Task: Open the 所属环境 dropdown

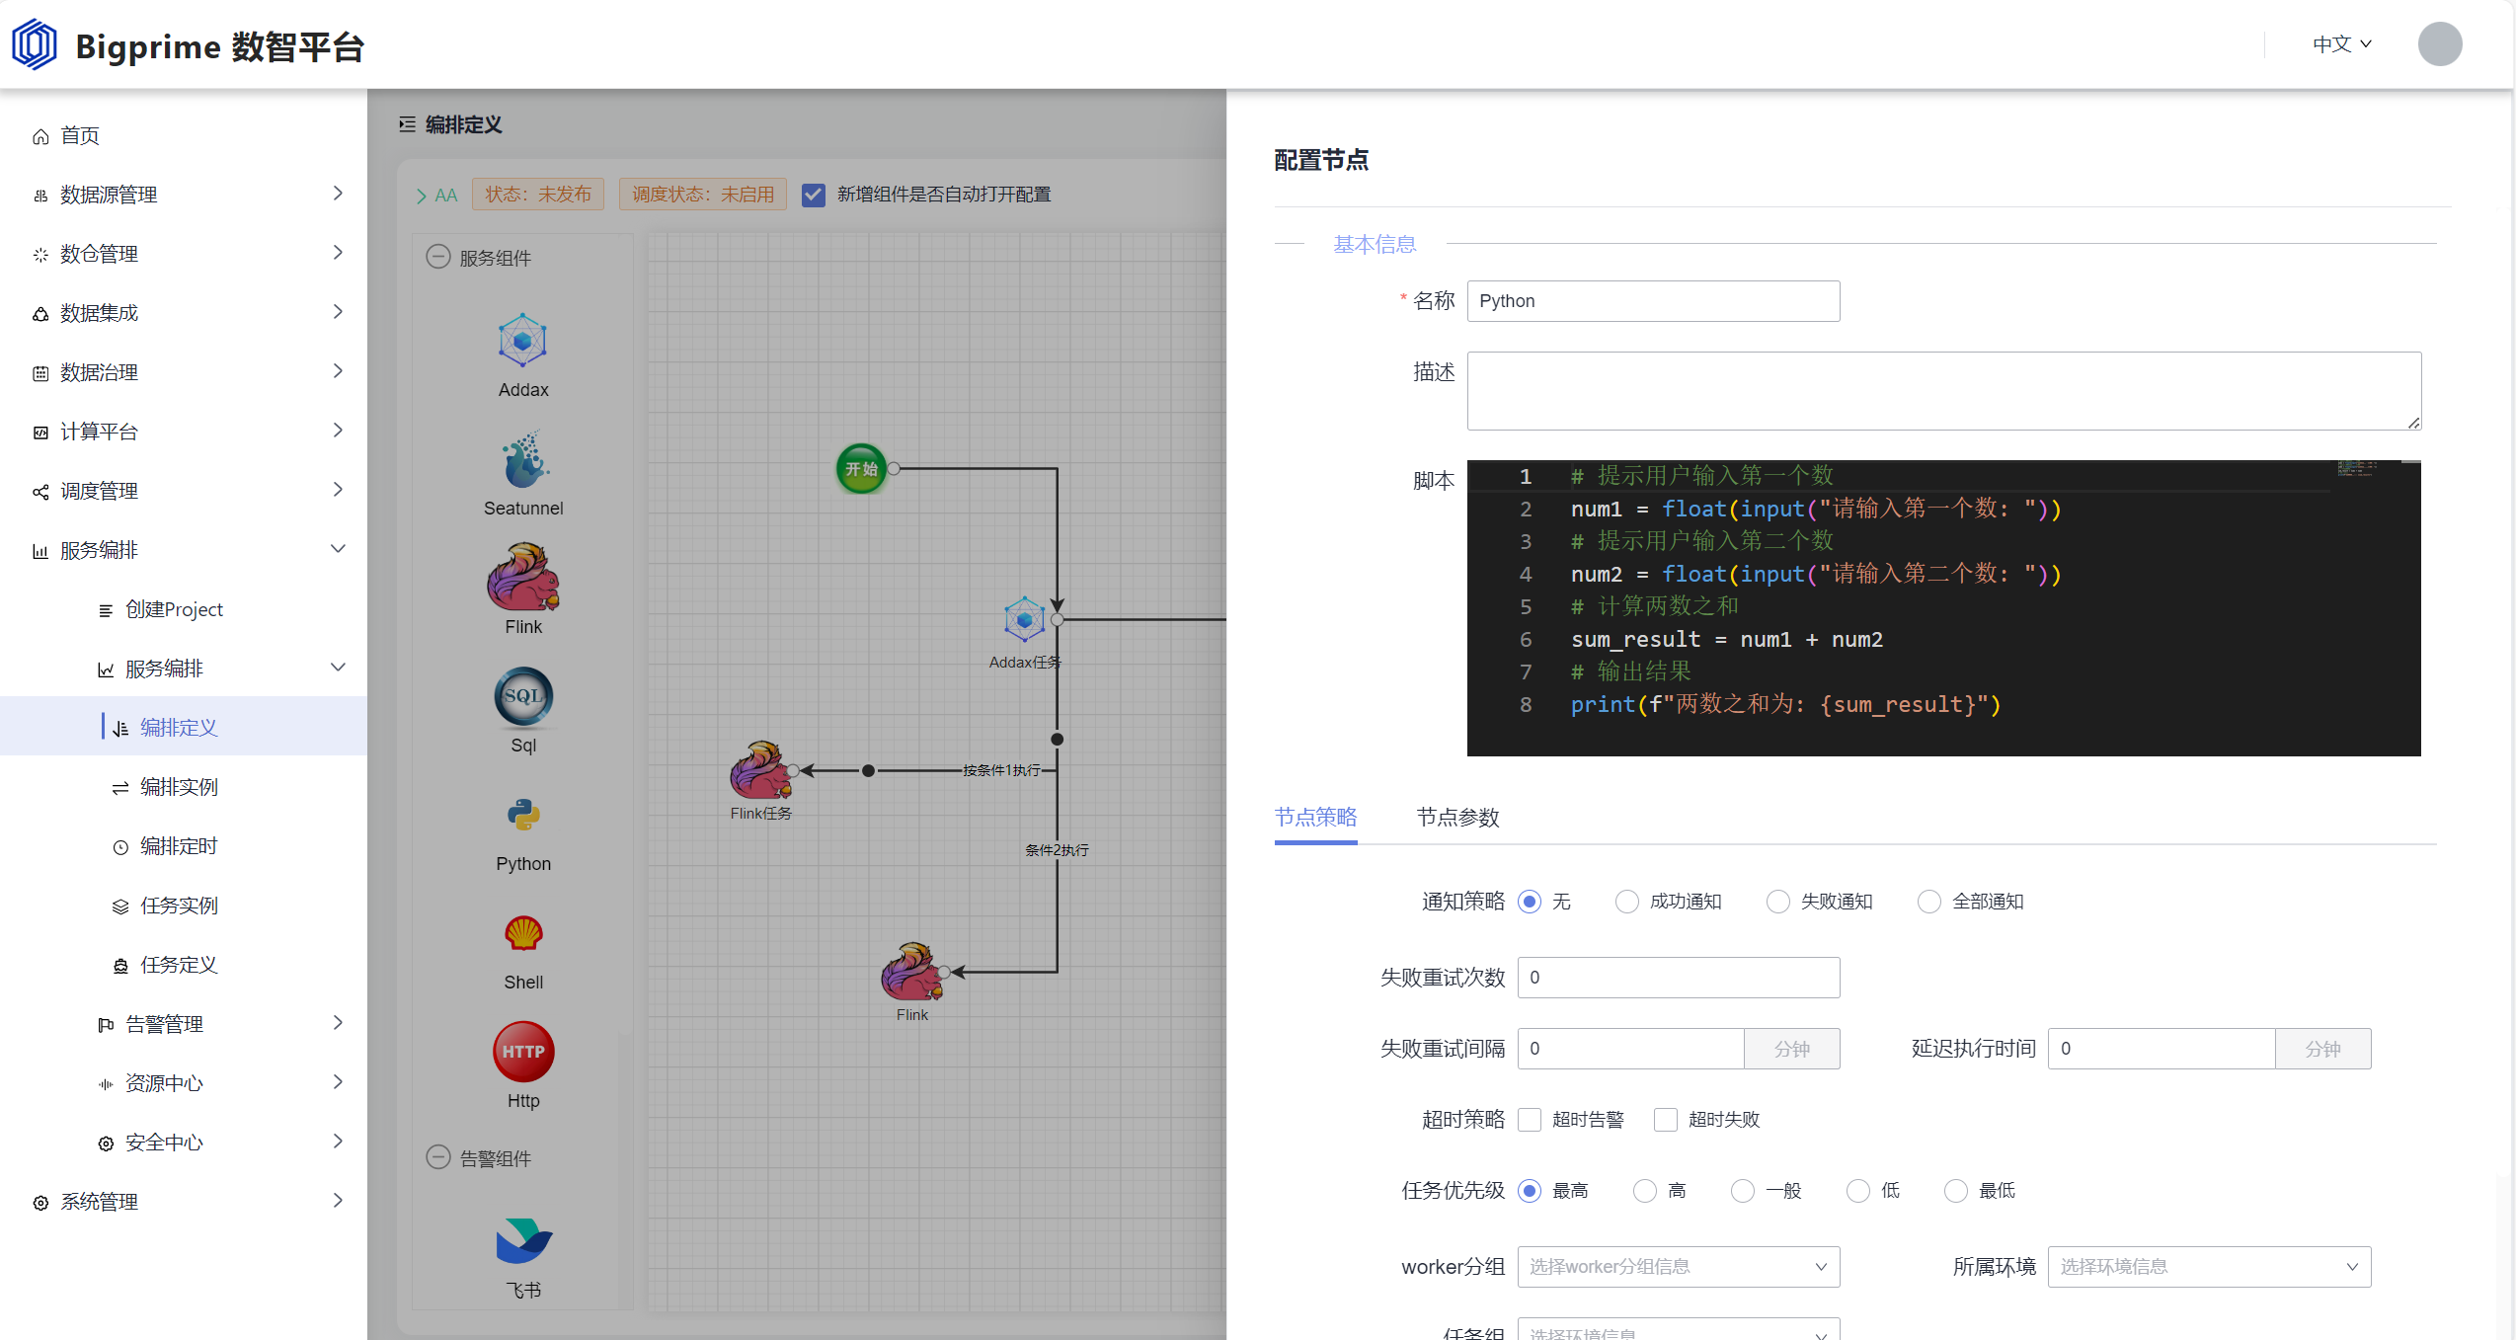Action: [x=2209, y=1267]
